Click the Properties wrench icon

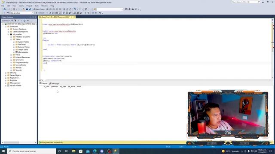pyautogui.click(x=129, y=9)
